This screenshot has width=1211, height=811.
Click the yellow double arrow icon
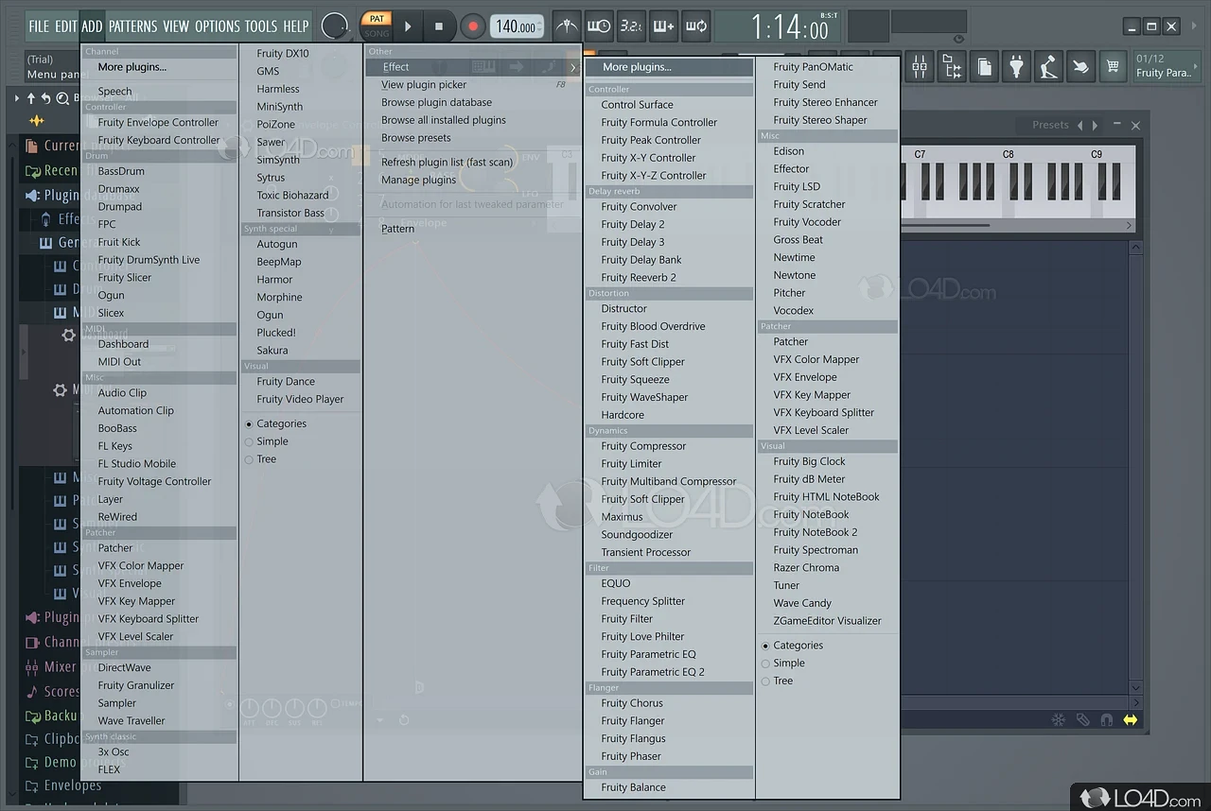click(x=1130, y=720)
